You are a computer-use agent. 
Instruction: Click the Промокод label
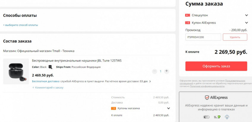click(x=193, y=30)
